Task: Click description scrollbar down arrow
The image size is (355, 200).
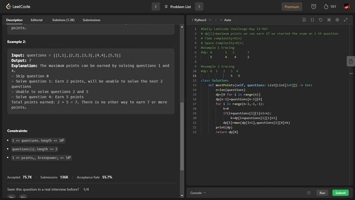Action: coord(182,196)
